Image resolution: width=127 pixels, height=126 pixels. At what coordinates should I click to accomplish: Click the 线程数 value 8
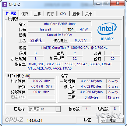pyautogui.click(x=115, y=109)
